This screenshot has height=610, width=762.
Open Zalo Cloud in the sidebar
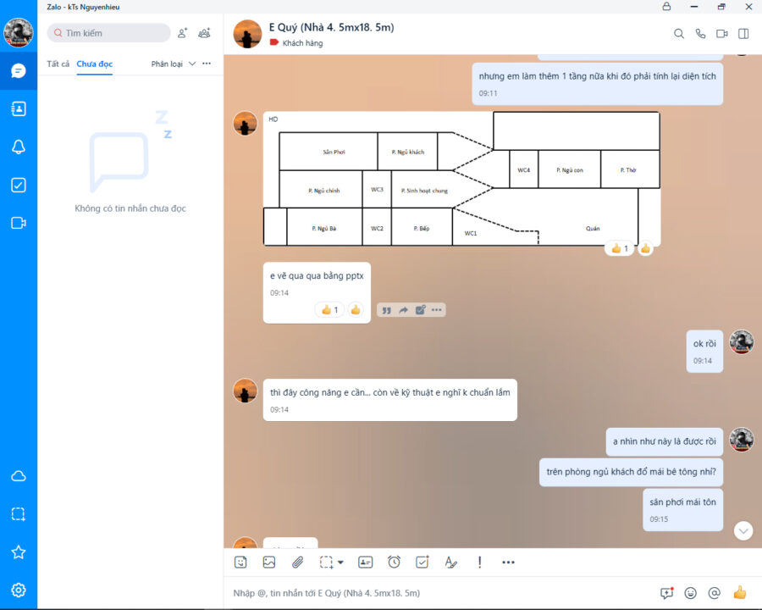click(x=19, y=476)
